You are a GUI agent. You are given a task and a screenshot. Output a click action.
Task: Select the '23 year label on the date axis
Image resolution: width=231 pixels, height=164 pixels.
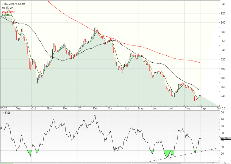coord(79,109)
